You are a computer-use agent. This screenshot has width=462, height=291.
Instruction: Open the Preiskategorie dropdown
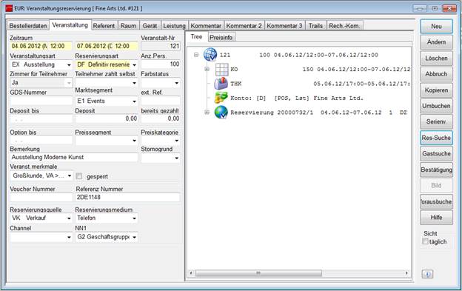[176, 141]
